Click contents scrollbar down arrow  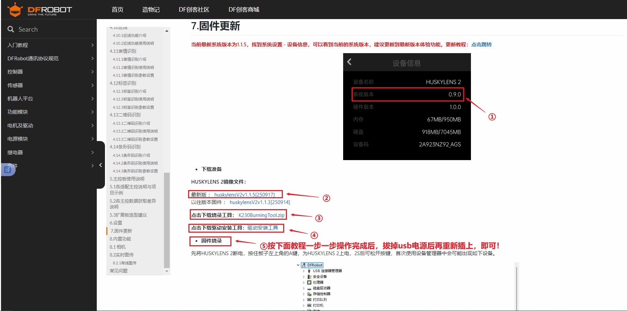167,271
